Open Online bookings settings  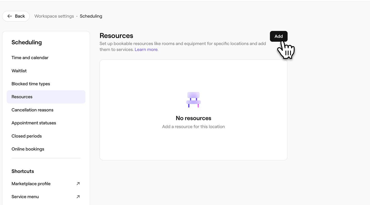coord(46,149)
